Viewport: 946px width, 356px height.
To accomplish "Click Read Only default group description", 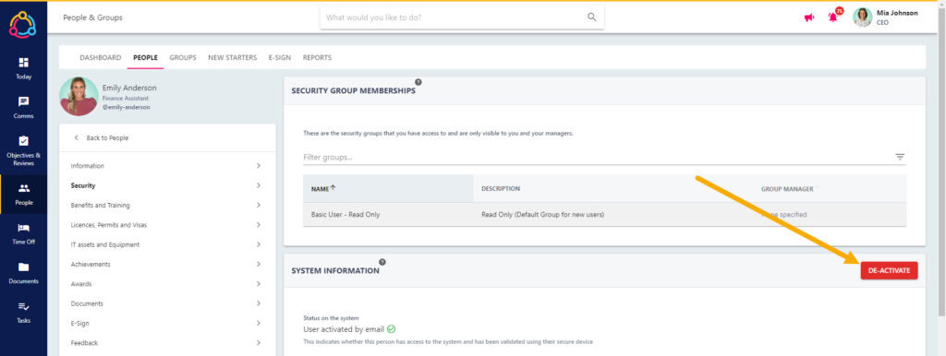I will point(542,215).
